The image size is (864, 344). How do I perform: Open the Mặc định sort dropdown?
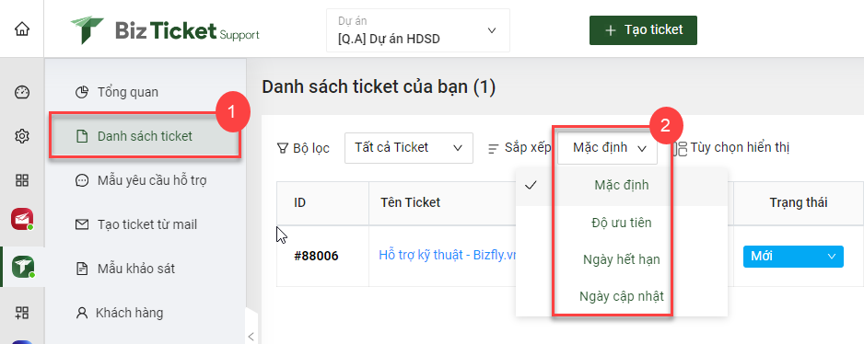click(608, 147)
